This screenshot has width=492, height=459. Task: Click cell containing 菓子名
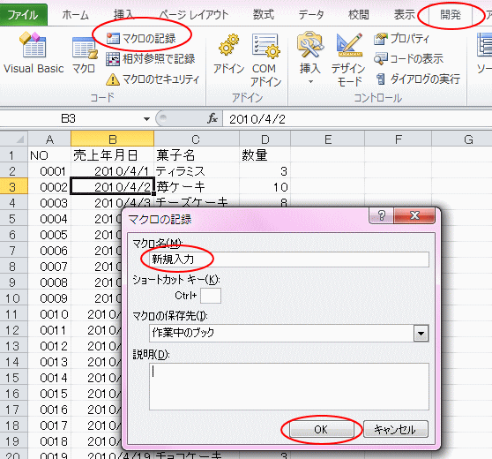point(197,154)
